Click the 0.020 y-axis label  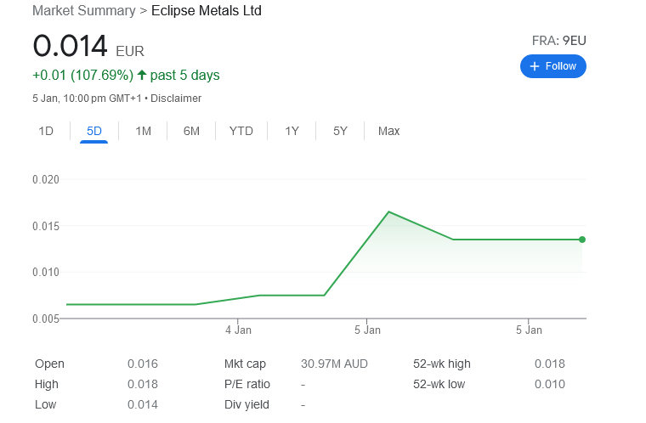coord(46,179)
